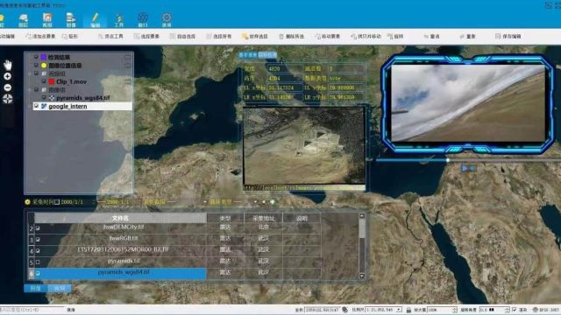
Task: Click the save edits toolbar button
Action: click(x=508, y=37)
